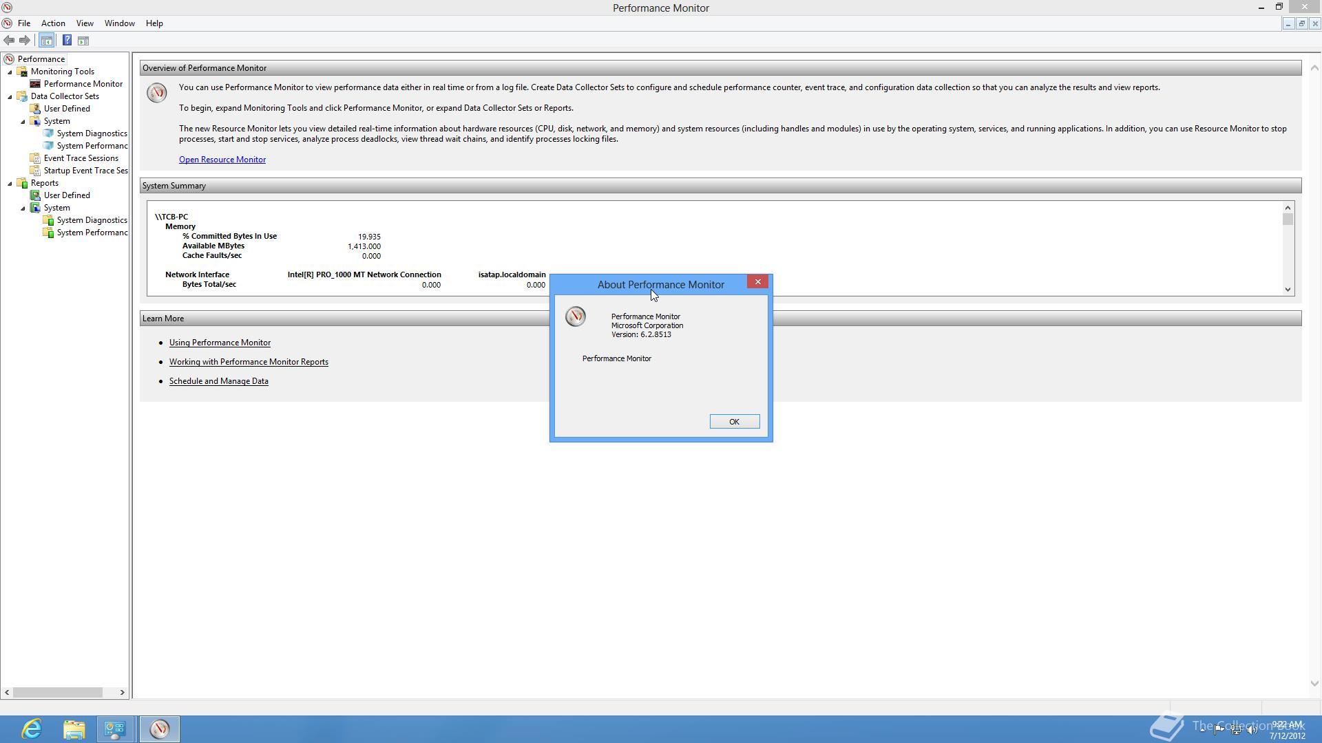Click User Defined icon under Data Collector Sets
The height and width of the screenshot is (743, 1322).
(35, 109)
